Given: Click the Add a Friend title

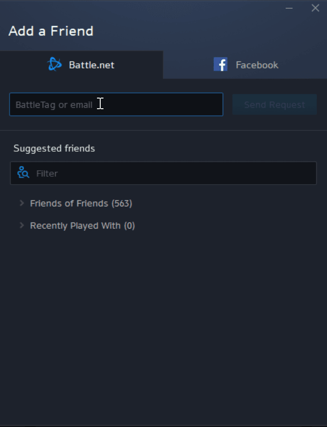Looking at the screenshot, I should tap(50, 31).
